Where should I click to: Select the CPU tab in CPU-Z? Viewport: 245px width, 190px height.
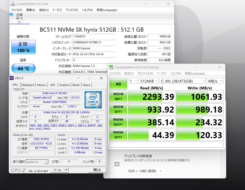click(x=15, y=85)
